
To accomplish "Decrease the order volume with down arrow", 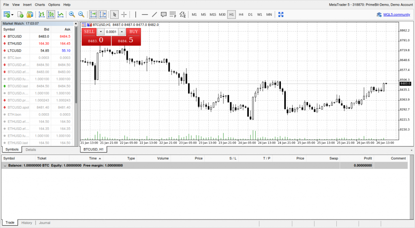I will pyautogui.click(x=101, y=32).
